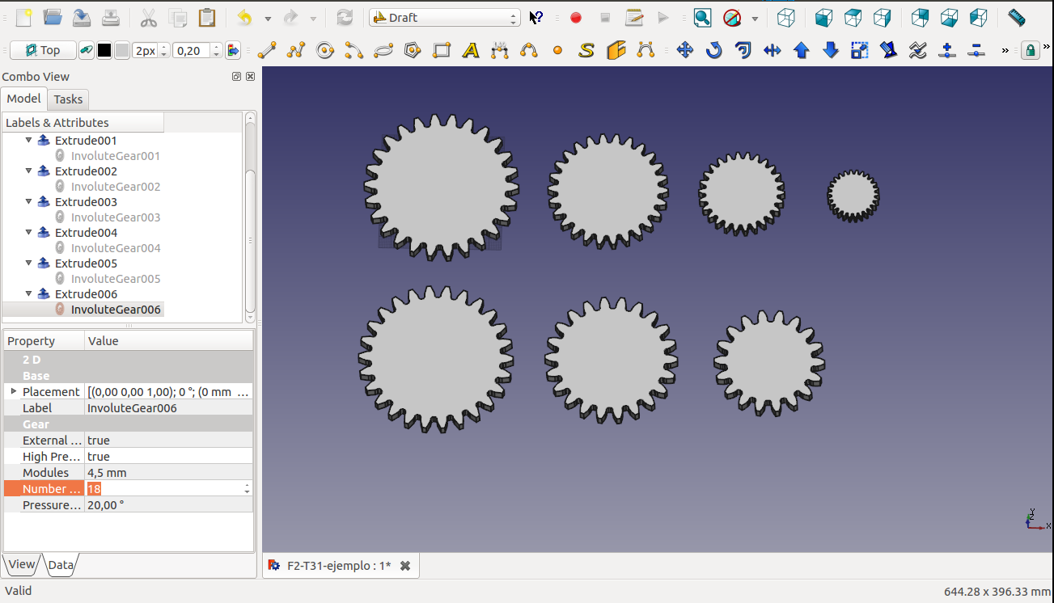Toggle the snap lock button
This screenshot has height=603, width=1054.
pos(1030,51)
